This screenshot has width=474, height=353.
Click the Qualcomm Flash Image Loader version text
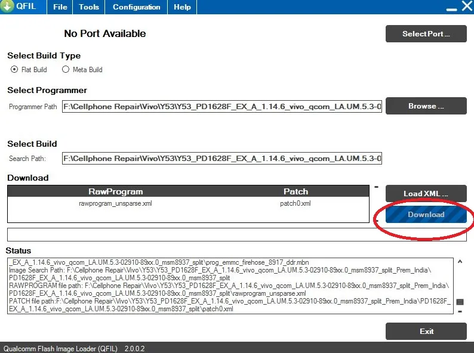point(74,348)
